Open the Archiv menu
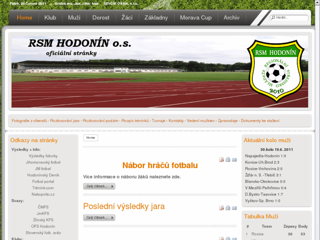 pyautogui.click(x=232, y=18)
